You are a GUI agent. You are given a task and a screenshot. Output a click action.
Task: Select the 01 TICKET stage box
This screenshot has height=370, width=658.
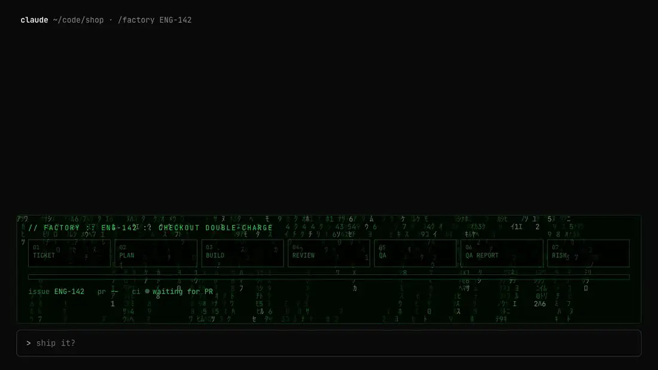(69, 253)
